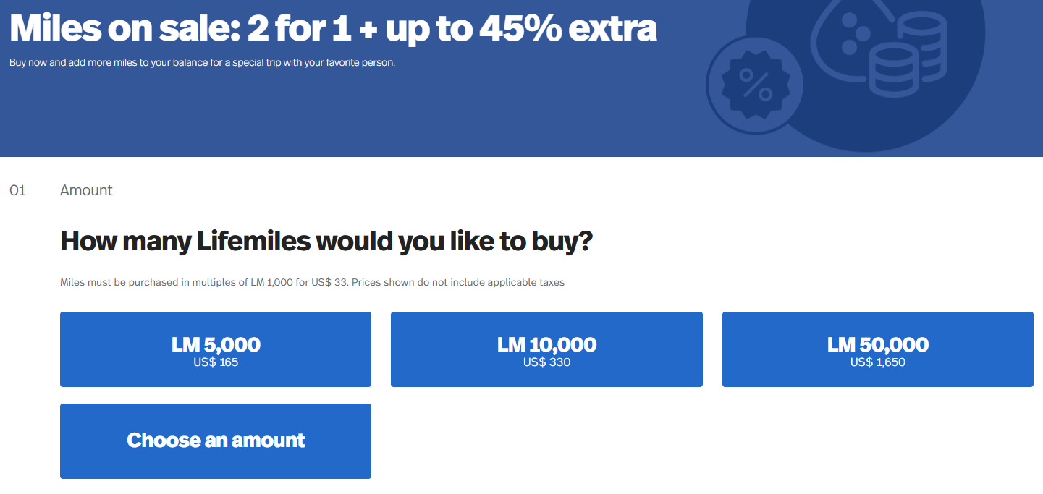Click the "Miles on sale" promotional heading
Image resolution: width=1043 pixels, height=494 pixels.
[333, 27]
